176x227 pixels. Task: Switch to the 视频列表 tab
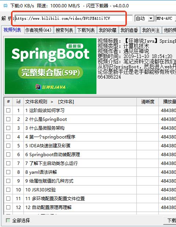[x=12, y=30]
